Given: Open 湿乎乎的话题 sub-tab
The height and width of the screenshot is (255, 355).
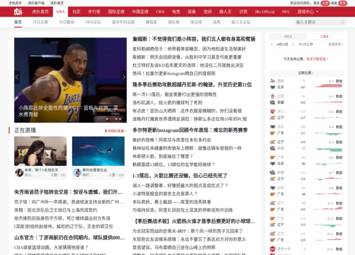Looking at the screenshot, I should (x=123, y=22).
